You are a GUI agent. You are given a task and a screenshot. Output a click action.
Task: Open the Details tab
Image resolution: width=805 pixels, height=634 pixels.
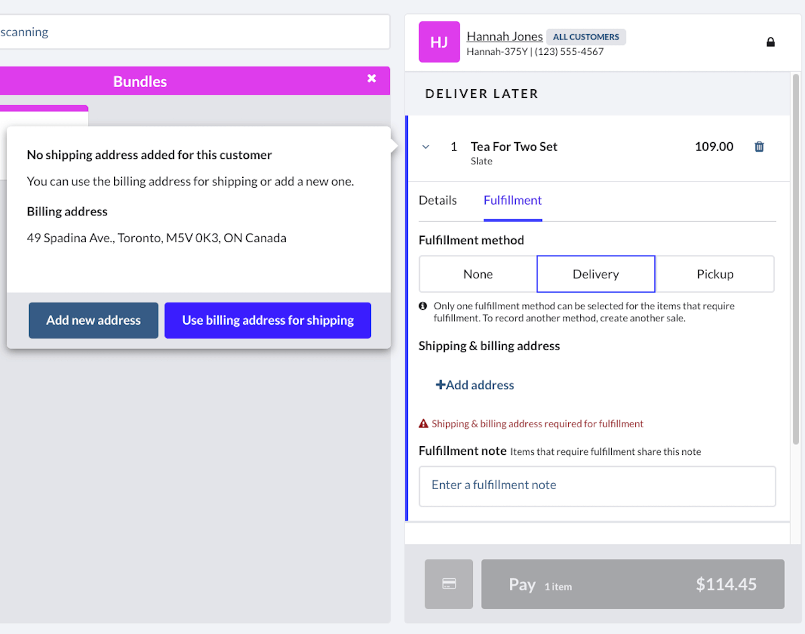tap(437, 200)
